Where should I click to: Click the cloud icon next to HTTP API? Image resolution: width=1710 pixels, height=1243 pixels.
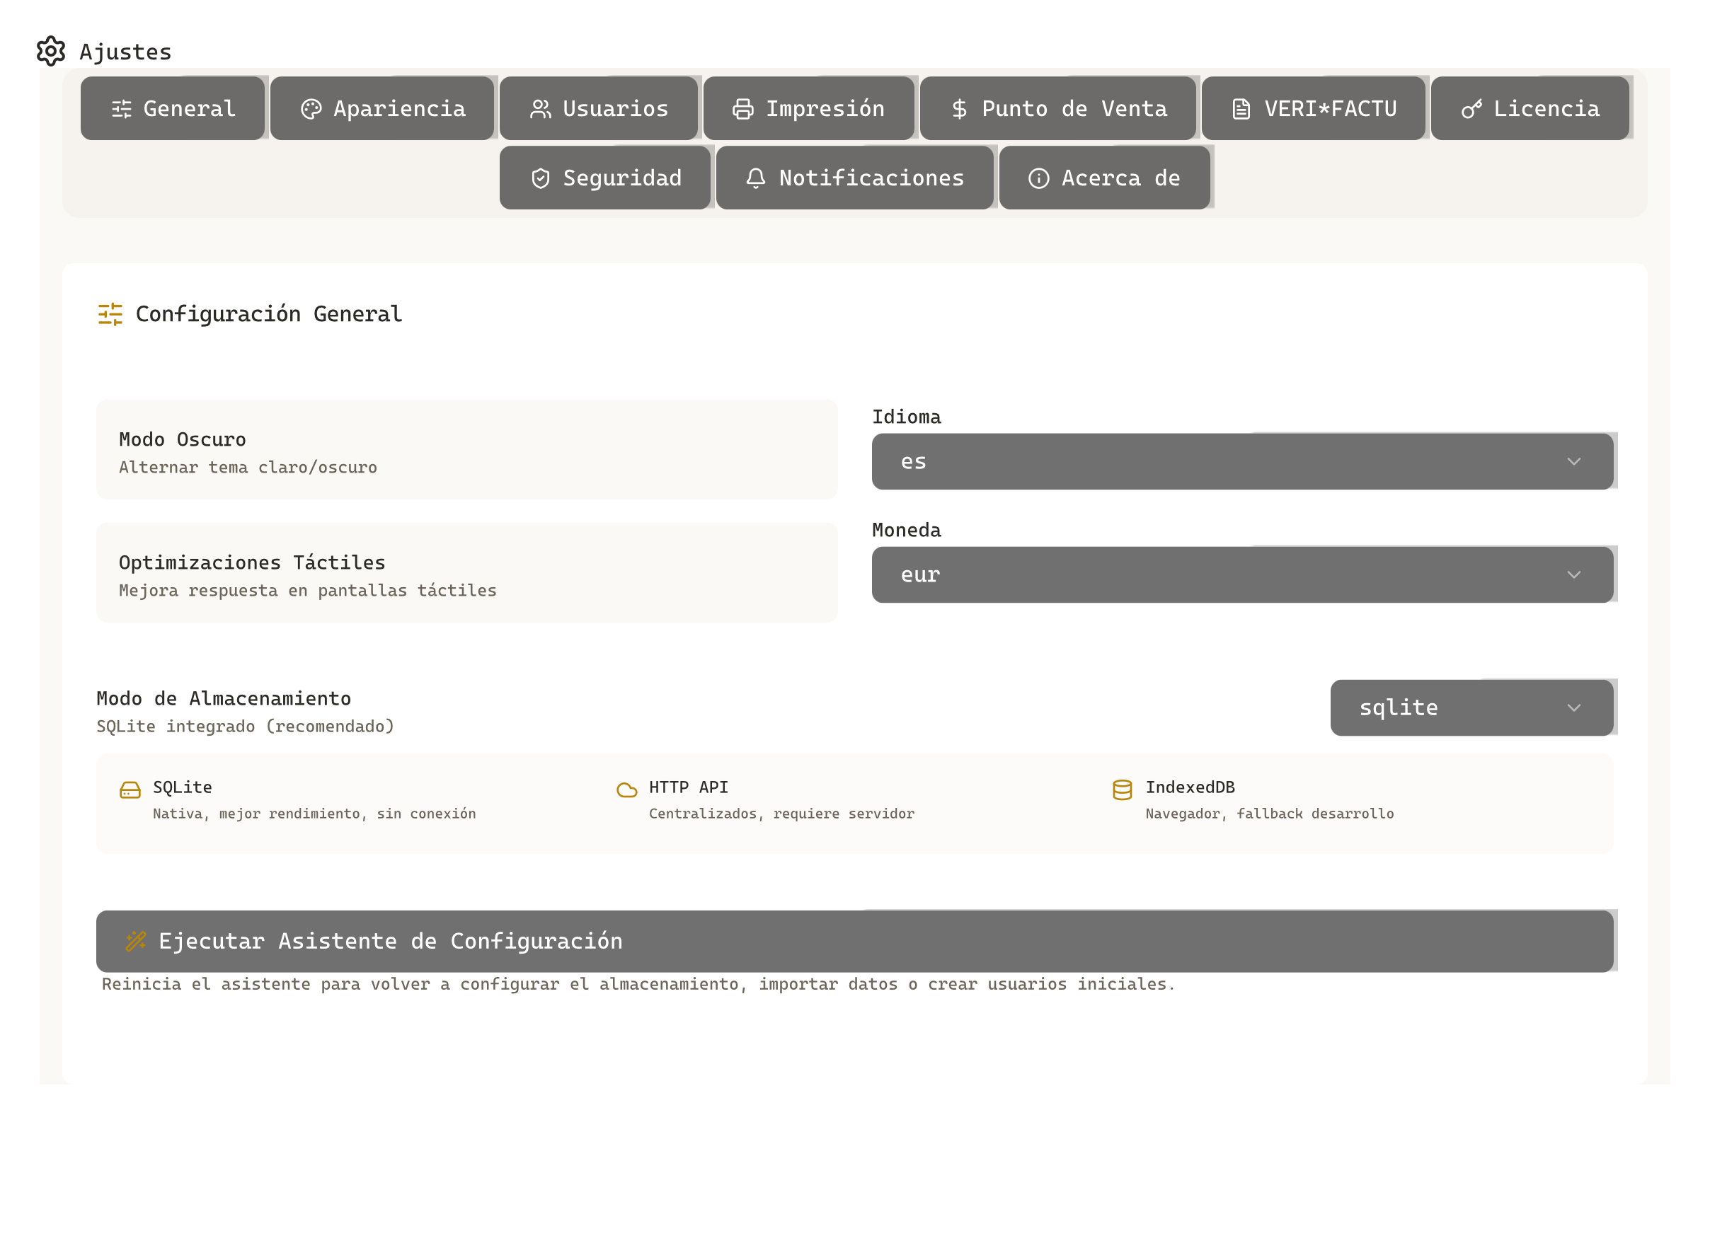click(x=626, y=790)
